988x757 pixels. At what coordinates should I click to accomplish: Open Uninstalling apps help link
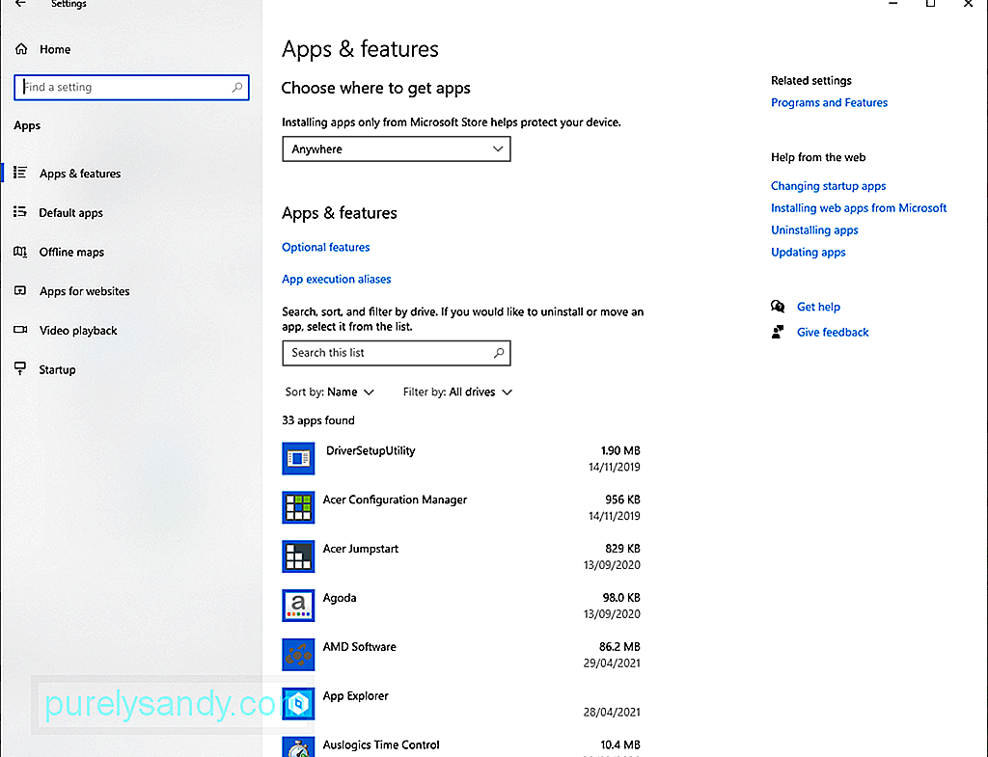coord(814,230)
